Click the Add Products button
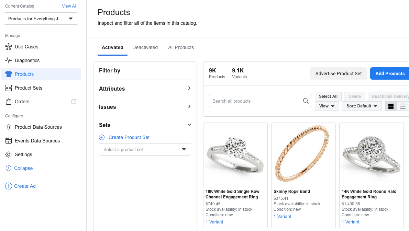This screenshot has height=231, width=409. point(390,73)
